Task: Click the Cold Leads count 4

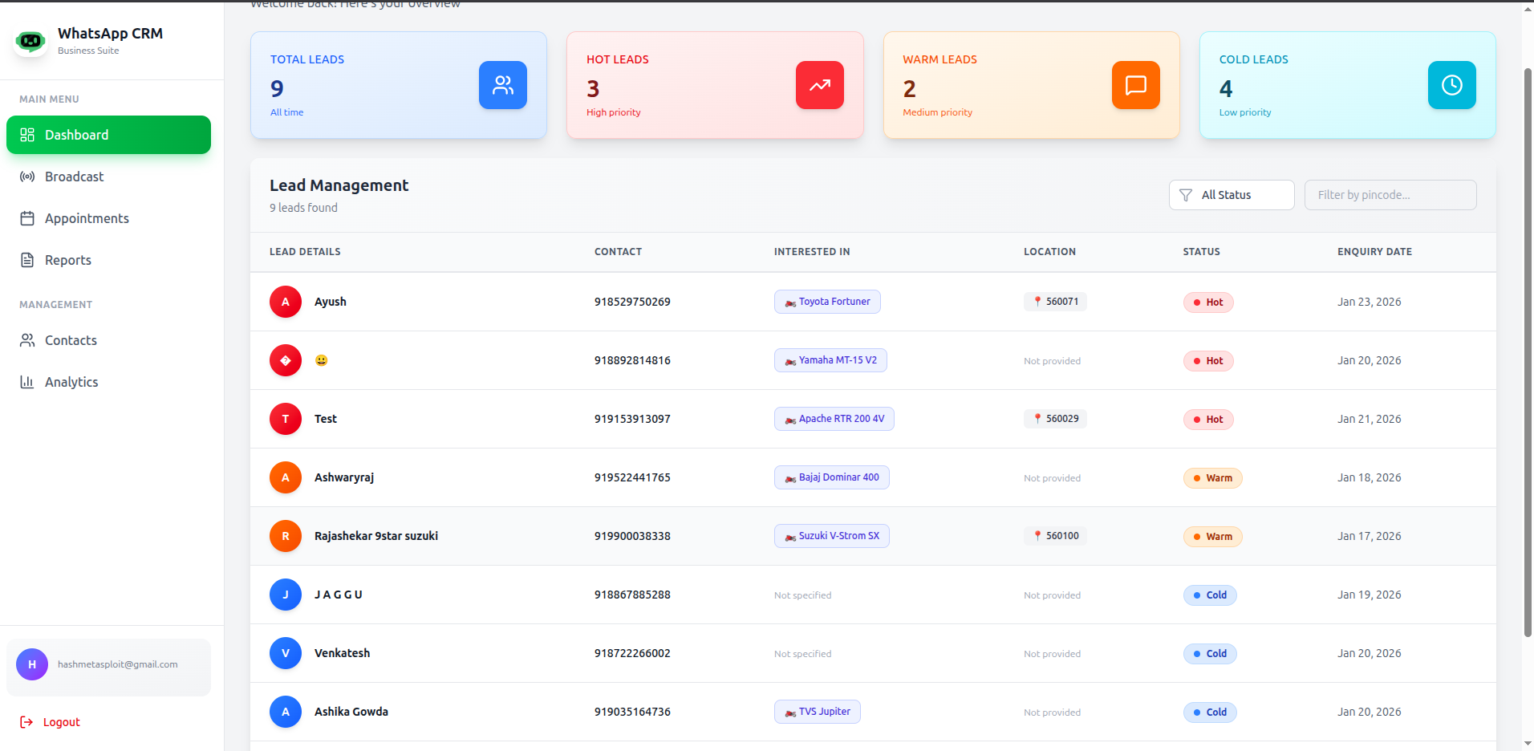Action: pos(1226,88)
